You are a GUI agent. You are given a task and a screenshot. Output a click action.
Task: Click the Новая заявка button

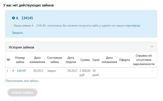click(x=22, y=92)
